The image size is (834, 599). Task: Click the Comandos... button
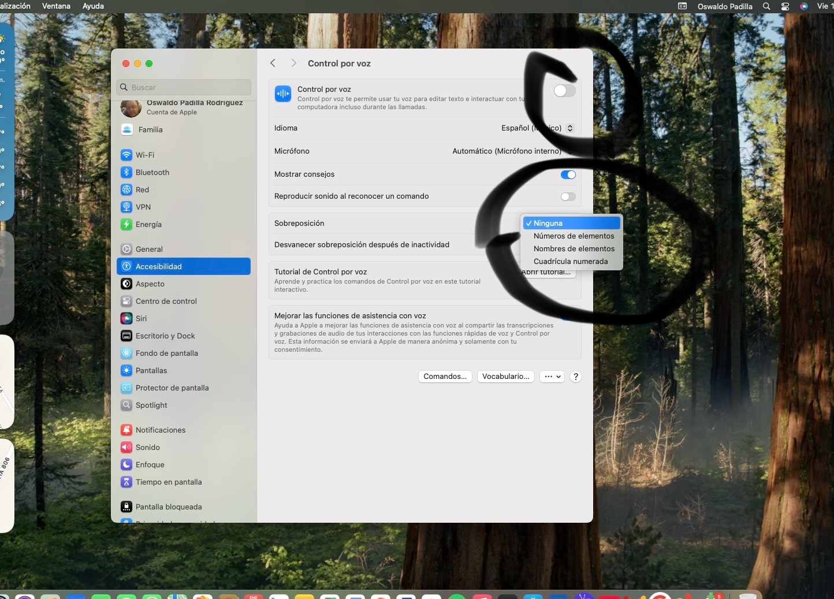(445, 377)
